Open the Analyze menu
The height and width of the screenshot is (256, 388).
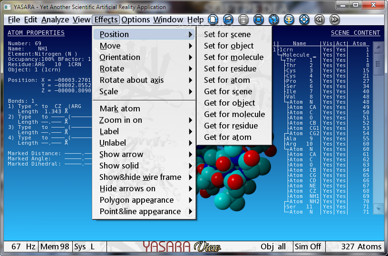pyautogui.click(x=55, y=20)
